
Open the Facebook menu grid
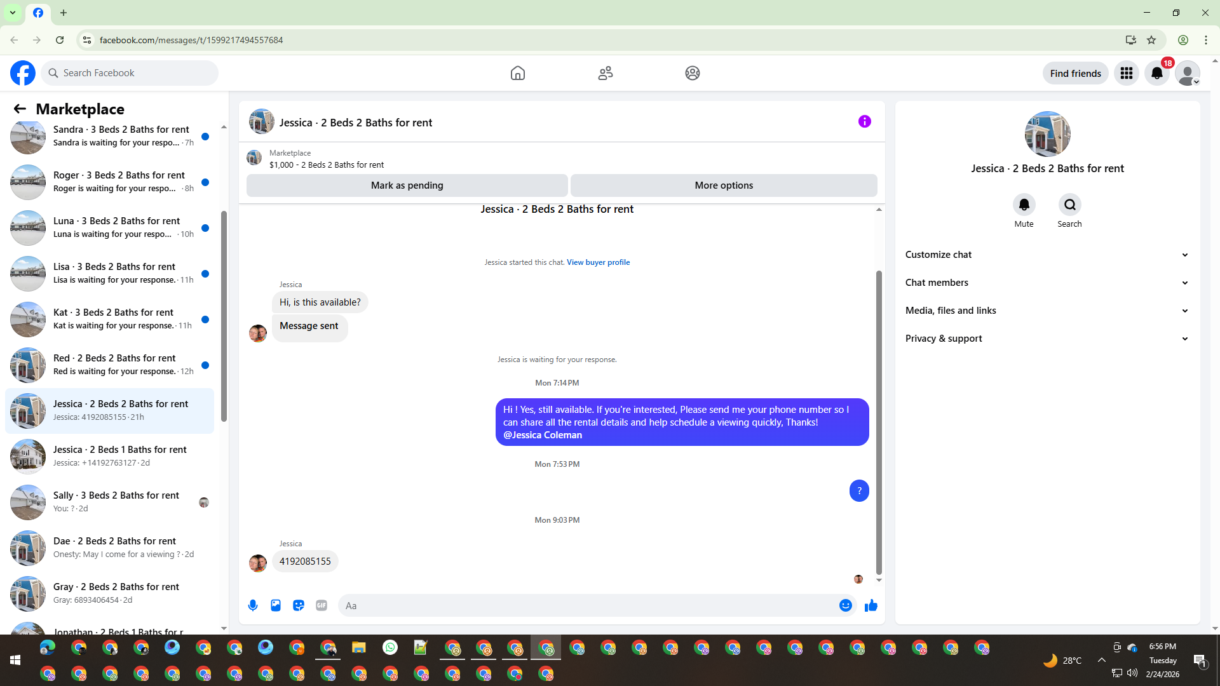click(1127, 73)
